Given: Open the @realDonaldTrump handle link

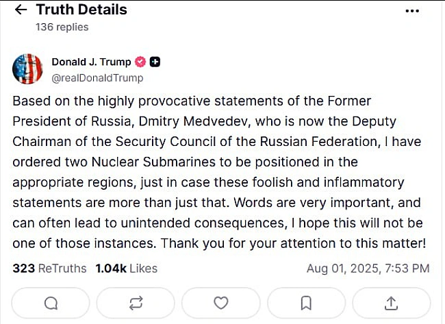Looking at the screenshot, I should (97, 78).
